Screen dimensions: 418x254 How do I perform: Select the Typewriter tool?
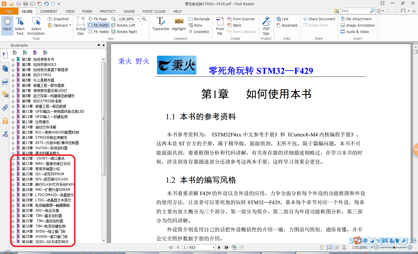point(161,24)
